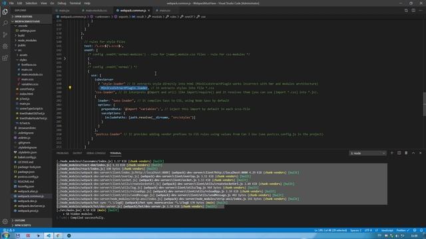Open the Debug view in activity bar
This screenshot has width=426, height=239.
(5, 46)
